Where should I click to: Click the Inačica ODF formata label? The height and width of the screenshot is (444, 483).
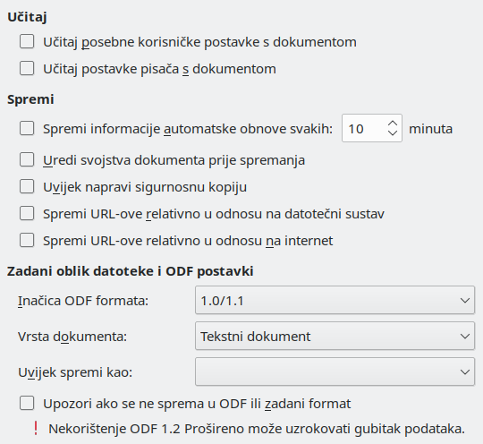tap(83, 301)
